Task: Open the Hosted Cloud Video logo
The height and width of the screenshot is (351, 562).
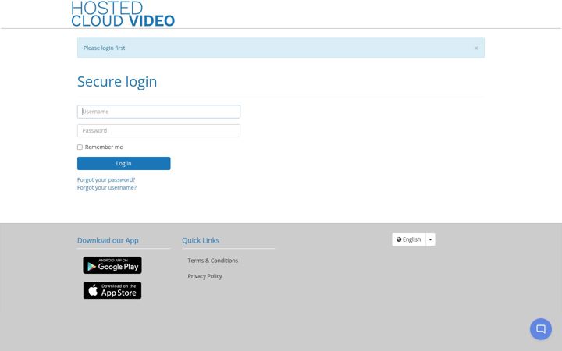Action: coord(123,14)
